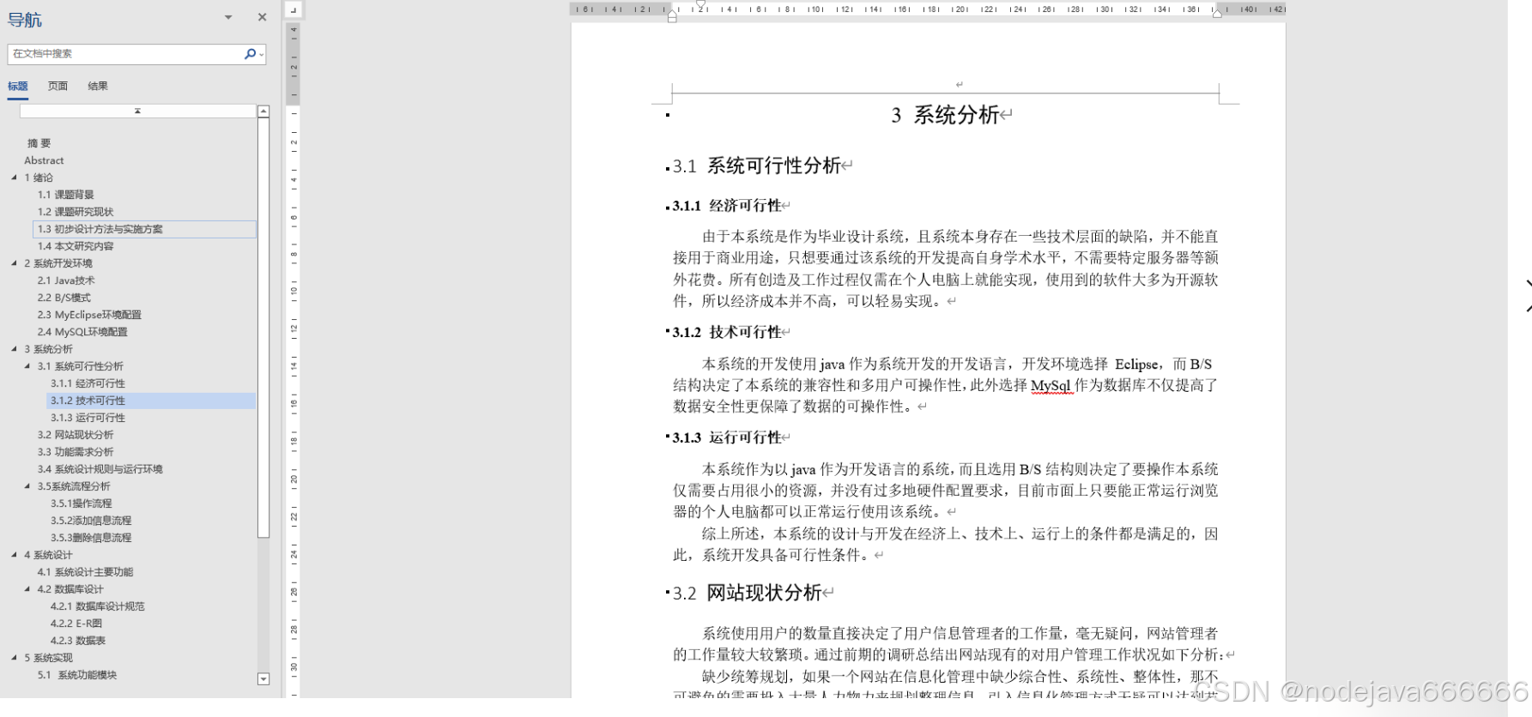This screenshot has height=717, width=1532.
Task: Collapse the 2 系统开发环境 heading
Action: click(x=14, y=263)
